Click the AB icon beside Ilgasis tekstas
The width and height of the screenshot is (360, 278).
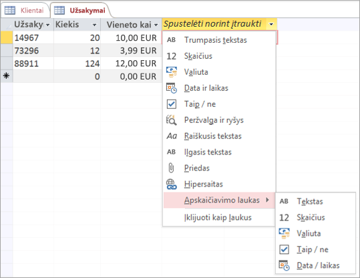[171, 152]
